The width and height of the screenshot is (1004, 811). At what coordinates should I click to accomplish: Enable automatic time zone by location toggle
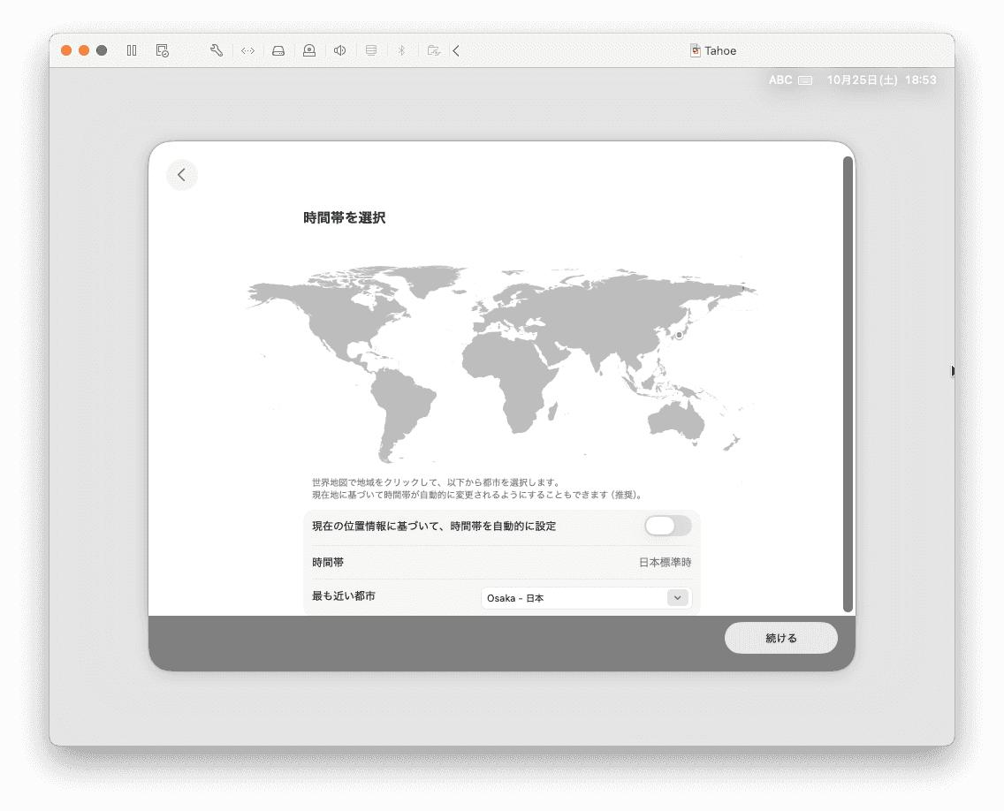pos(667,526)
